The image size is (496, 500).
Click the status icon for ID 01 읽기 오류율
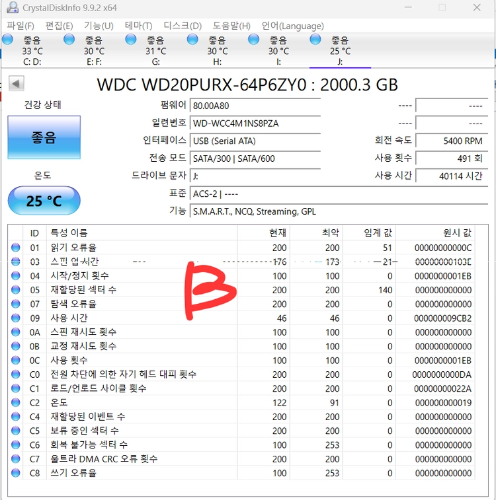click(15, 248)
